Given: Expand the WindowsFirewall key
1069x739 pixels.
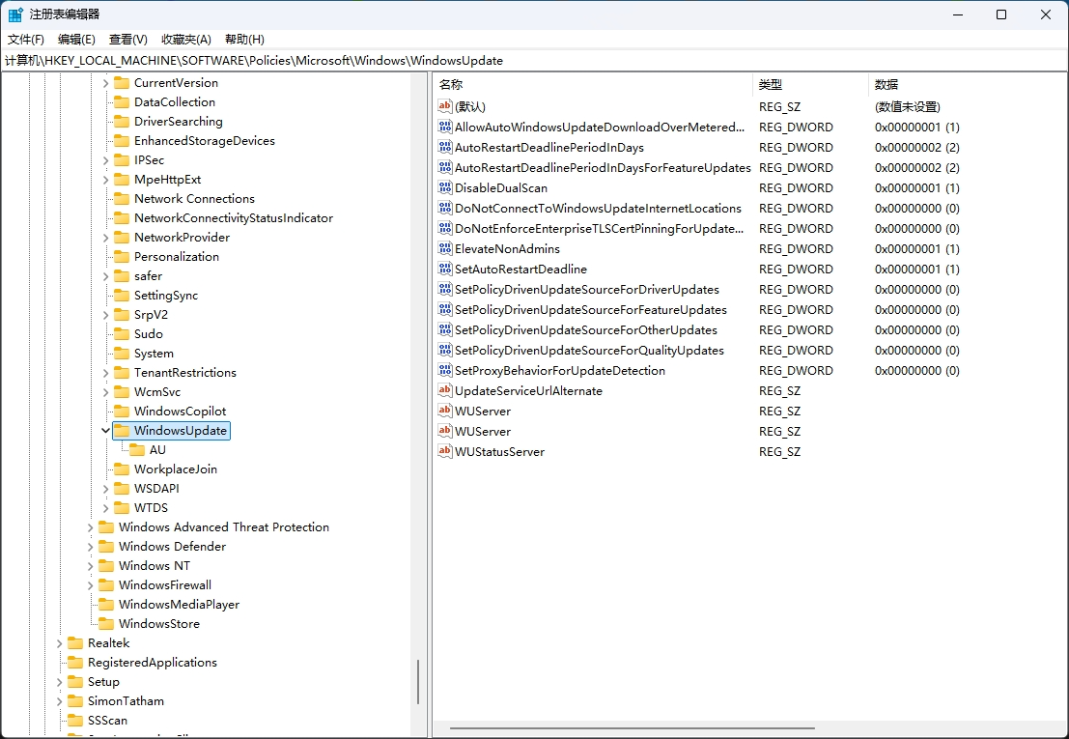Looking at the screenshot, I should pyautogui.click(x=90, y=585).
